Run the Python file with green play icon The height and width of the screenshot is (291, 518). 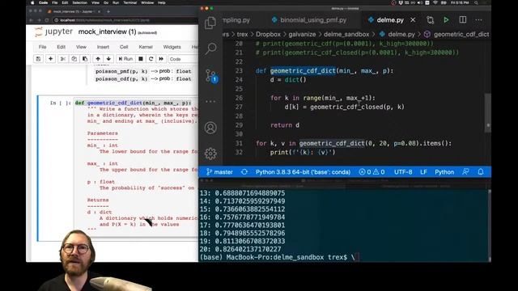tap(446, 20)
